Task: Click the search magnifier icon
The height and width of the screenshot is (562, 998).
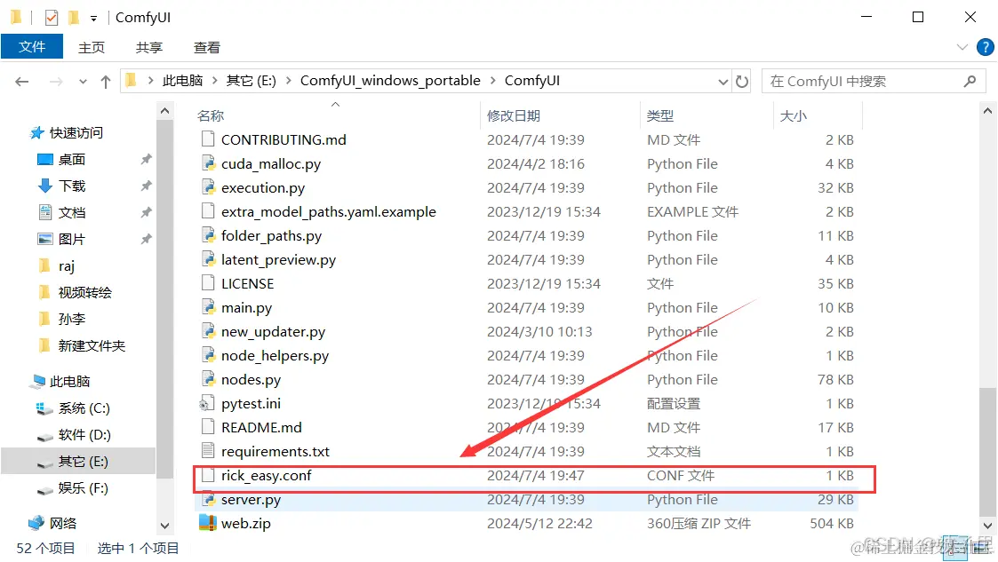Action: pos(970,82)
